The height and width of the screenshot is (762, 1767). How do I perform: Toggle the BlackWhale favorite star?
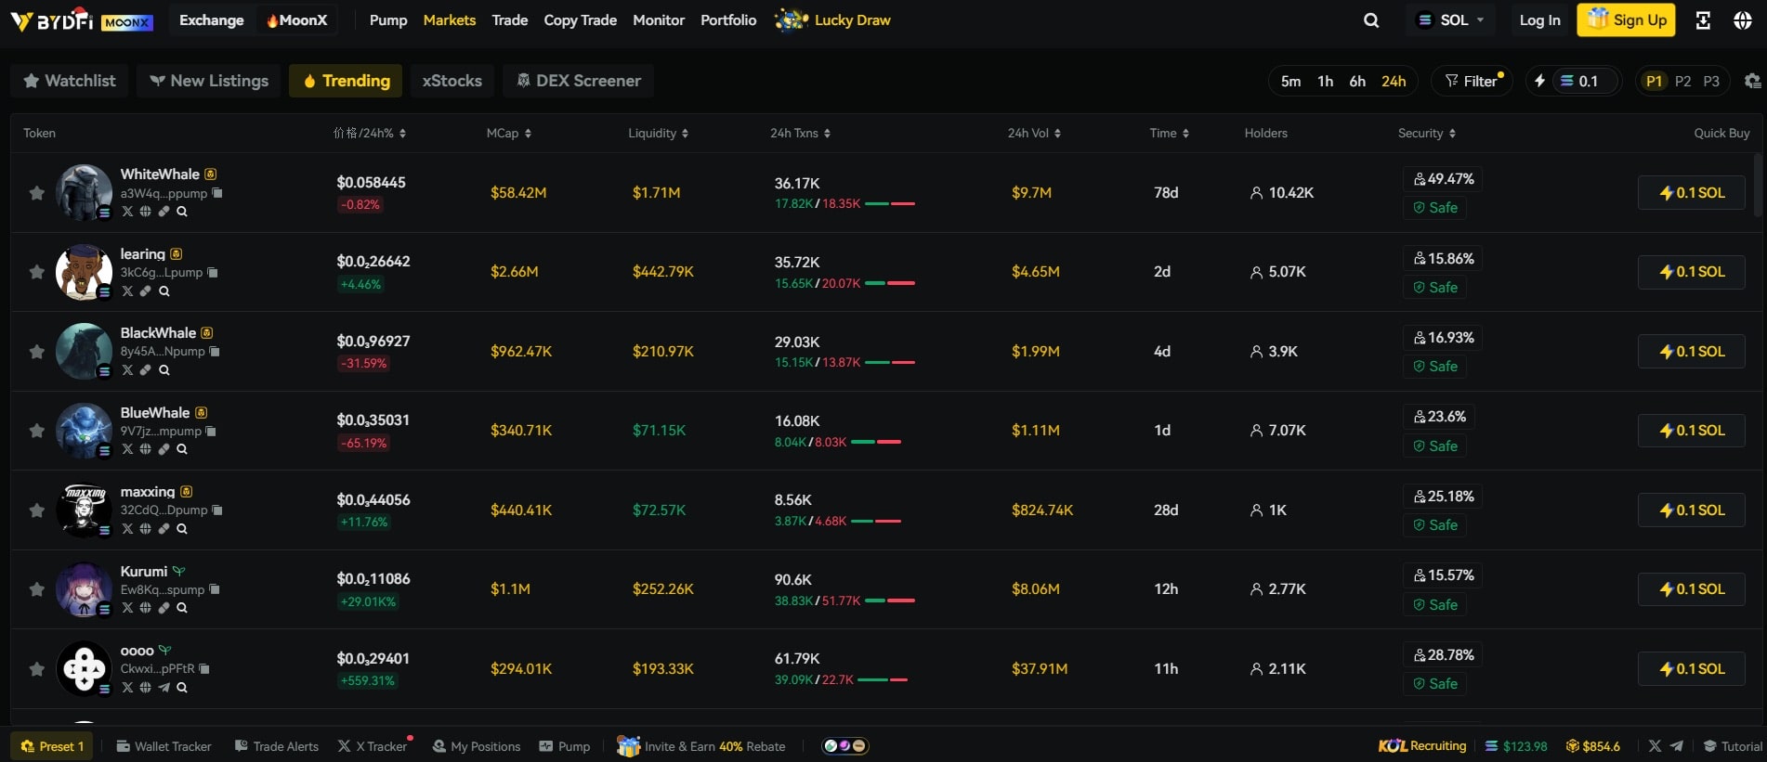pos(36,351)
